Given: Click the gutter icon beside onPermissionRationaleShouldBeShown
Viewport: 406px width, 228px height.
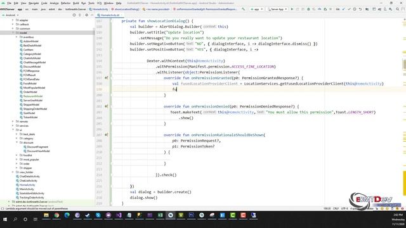Looking at the screenshot, I should 106,135.
